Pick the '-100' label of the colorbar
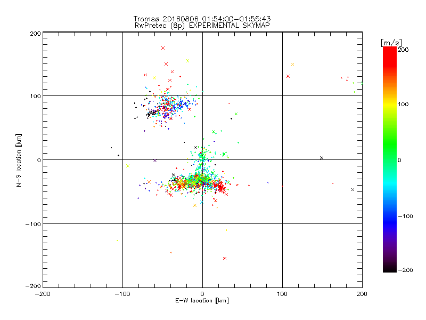The height and width of the screenshot is (320, 426). [405, 217]
